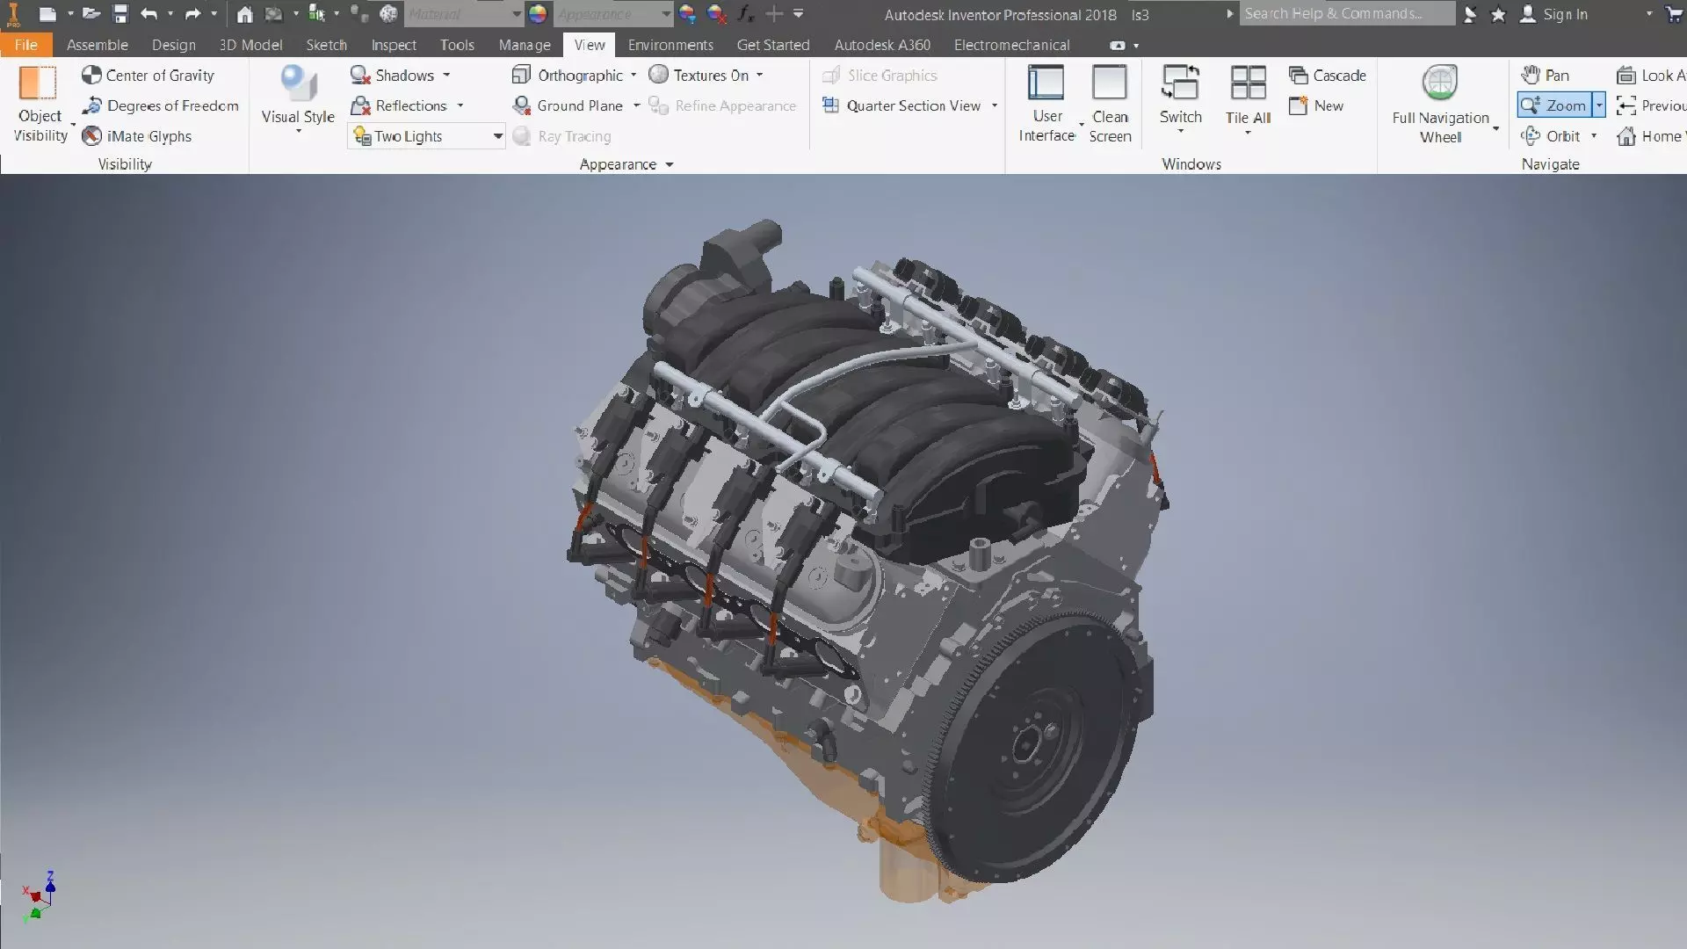Image resolution: width=1687 pixels, height=949 pixels.
Task: Click the Clear appearance icon with red X
Action: [717, 14]
